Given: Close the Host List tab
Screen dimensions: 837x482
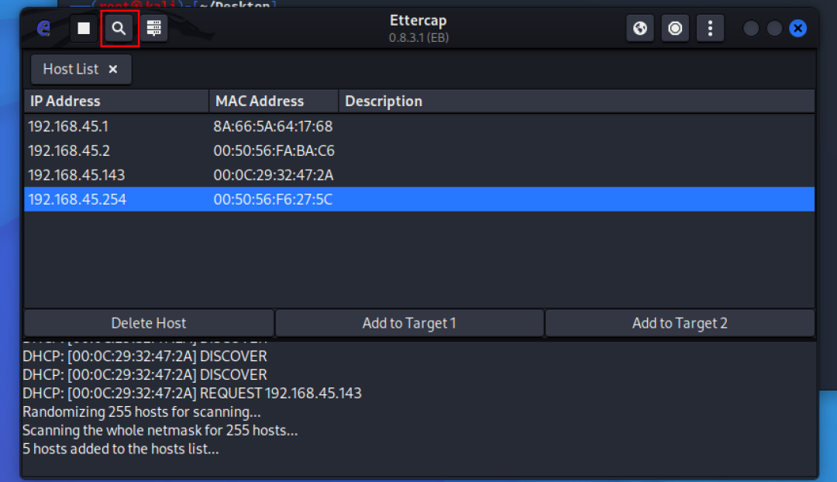Looking at the screenshot, I should [113, 69].
